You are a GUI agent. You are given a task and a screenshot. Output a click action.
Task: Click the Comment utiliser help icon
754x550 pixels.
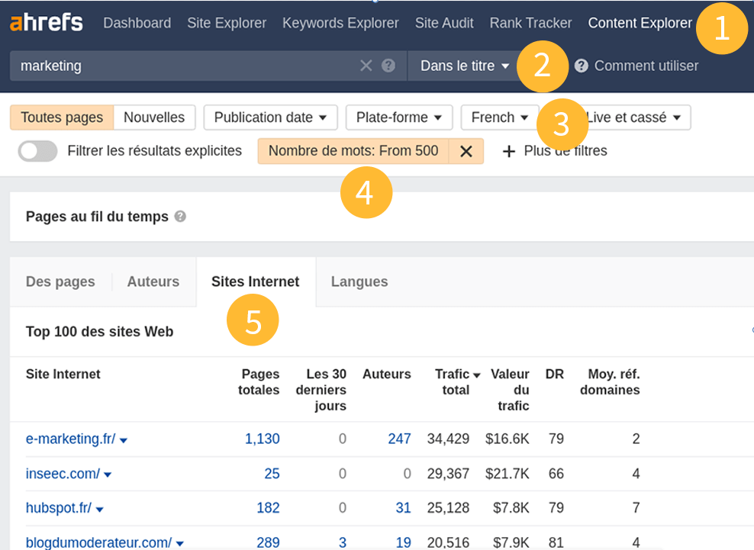pos(581,66)
